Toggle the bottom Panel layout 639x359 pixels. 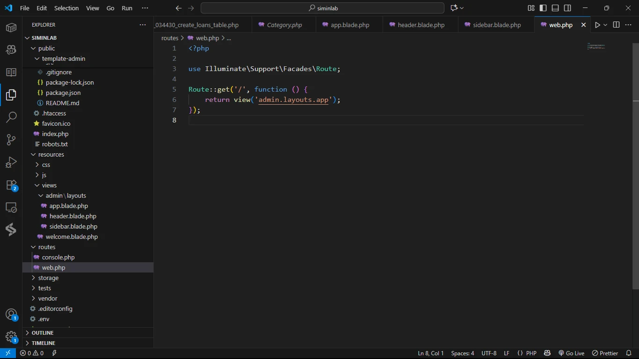pos(555,8)
